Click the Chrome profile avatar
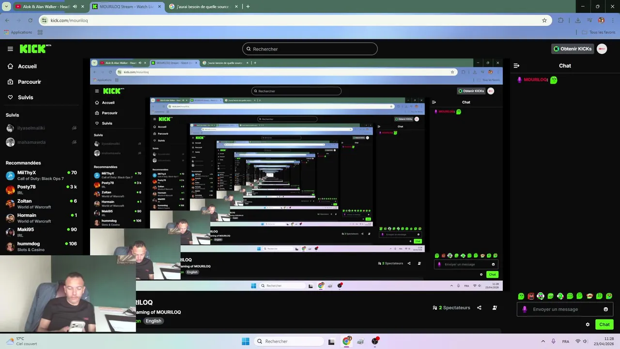 [x=601, y=20]
